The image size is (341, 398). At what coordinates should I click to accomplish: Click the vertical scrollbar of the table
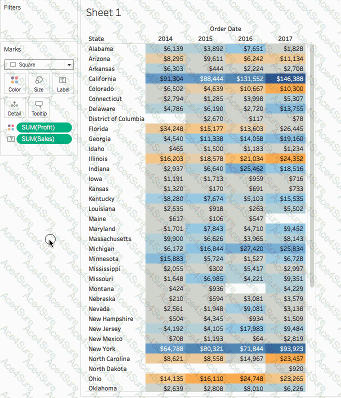(312, 165)
